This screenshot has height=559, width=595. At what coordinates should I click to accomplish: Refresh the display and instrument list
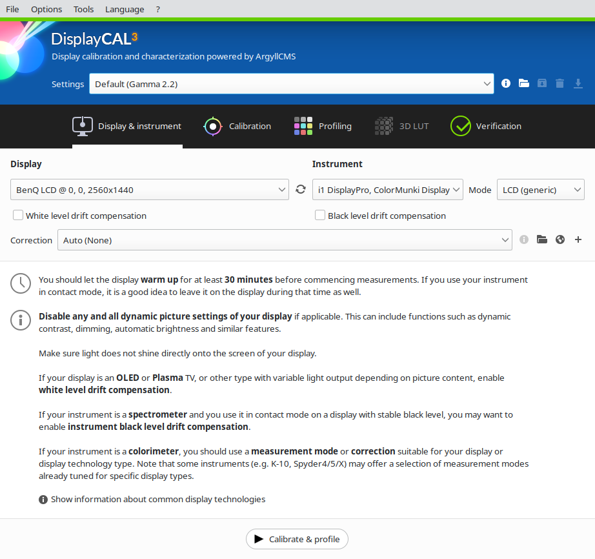point(300,189)
